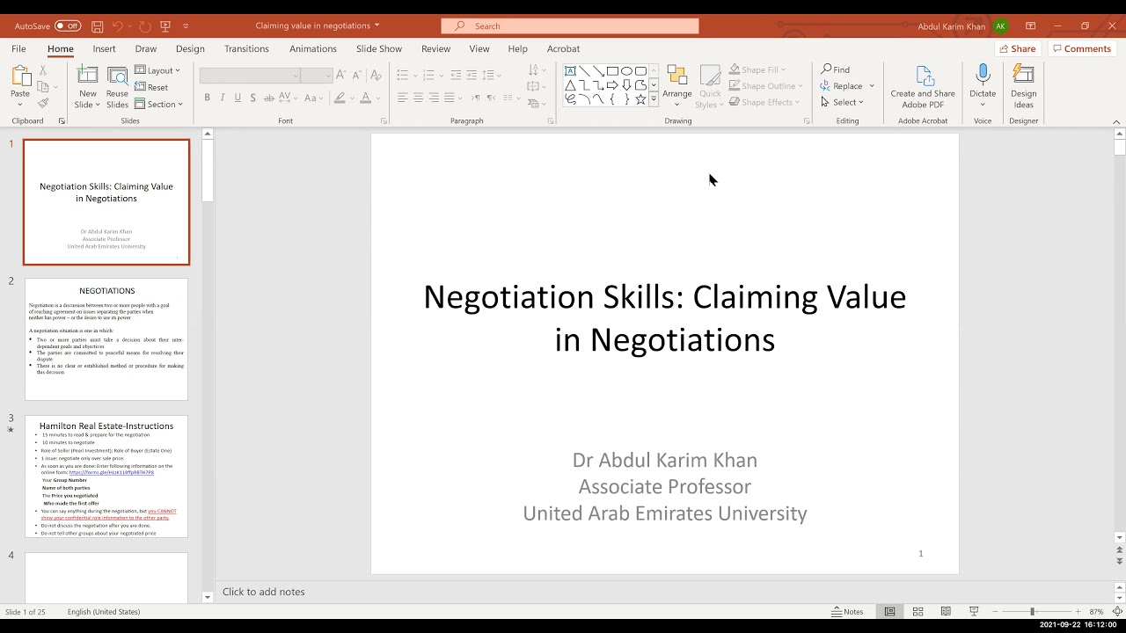Screen dimensions: 1126x633
Task: Select the Text Box shape
Action: tap(570, 71)
